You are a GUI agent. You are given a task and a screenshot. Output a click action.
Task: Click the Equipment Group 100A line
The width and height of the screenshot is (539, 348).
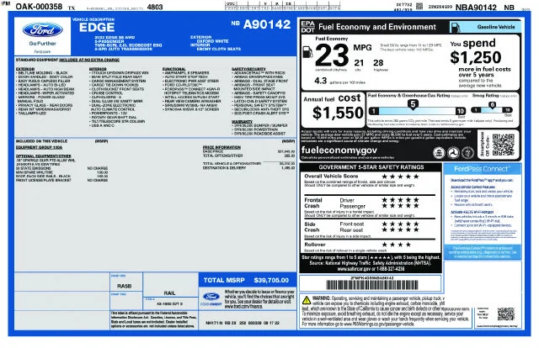[39, 147]
